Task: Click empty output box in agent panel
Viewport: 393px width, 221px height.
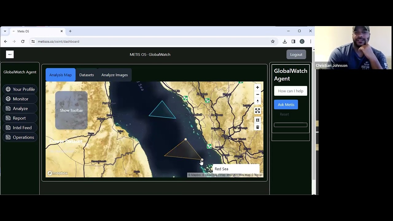Action: click(x=290, y=125)
